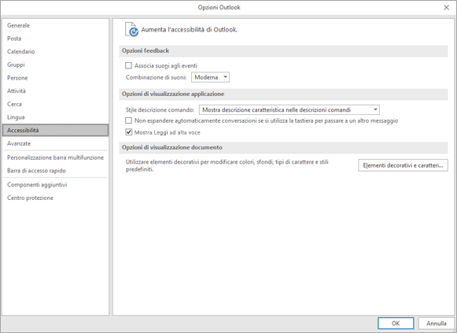Screen dimensions: 457x333
Task: Close the Opzioni Outlook dialog
Action: 446,8
